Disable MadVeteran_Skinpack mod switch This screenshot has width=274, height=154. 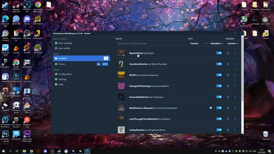pyautogui.click(x=219, y=108)
